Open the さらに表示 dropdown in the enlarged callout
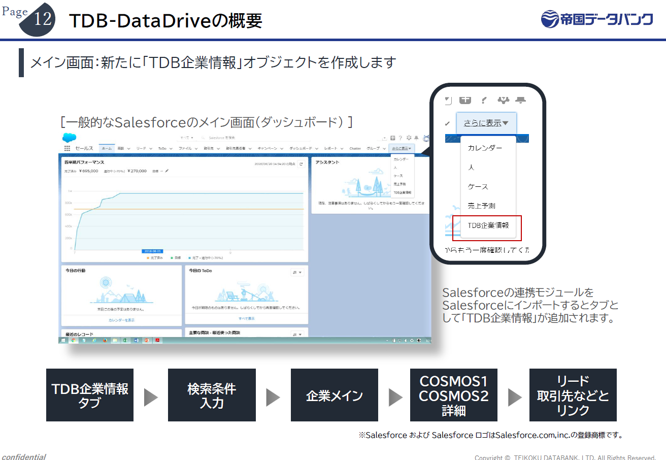Image resolution: width=666 pixels, height=460 pixels. tap(486, 123)
